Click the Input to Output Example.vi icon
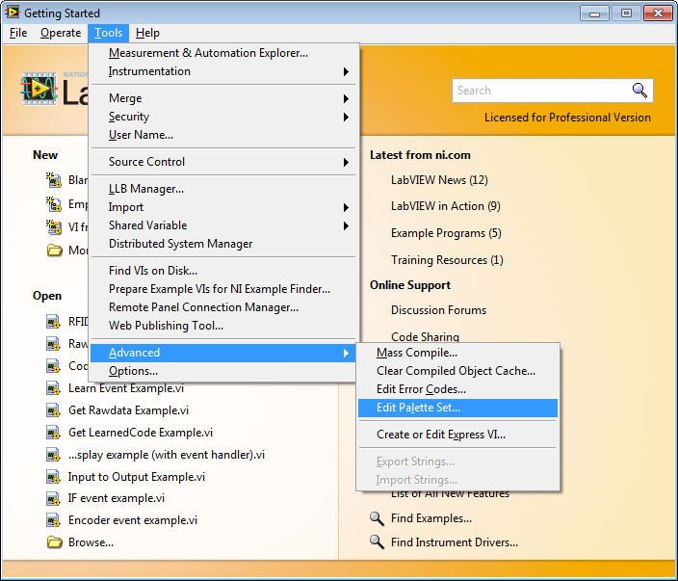The width and height of the screenshot is (678, 581). (x=53, y=477)
